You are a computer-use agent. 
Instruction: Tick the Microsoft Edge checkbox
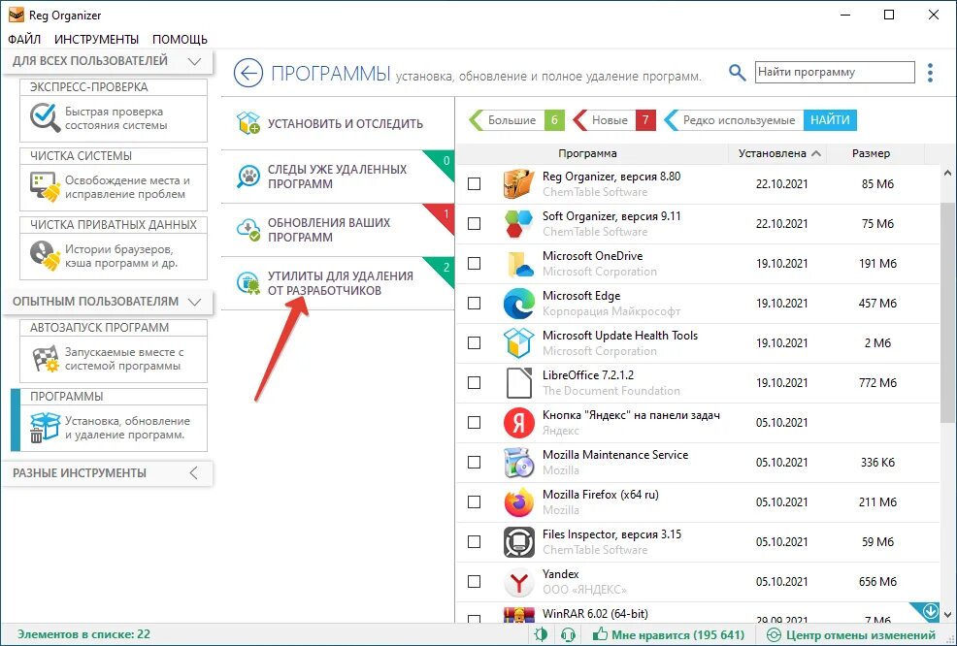click(x=475, y=304)
